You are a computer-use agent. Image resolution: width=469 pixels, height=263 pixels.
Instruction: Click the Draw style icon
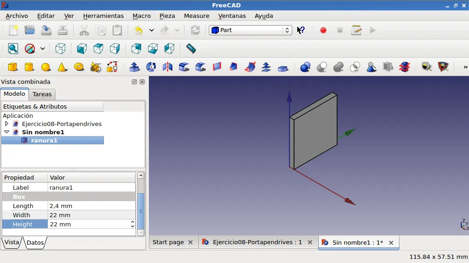pos(30,49)
